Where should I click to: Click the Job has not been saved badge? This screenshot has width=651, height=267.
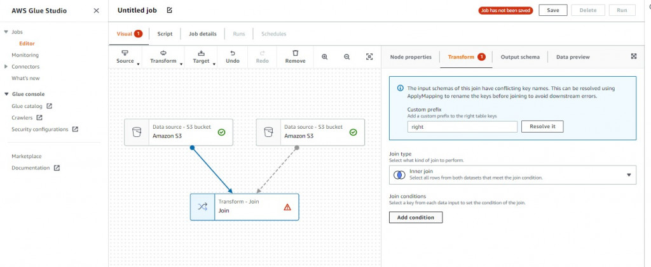click(x=505, y=11)
